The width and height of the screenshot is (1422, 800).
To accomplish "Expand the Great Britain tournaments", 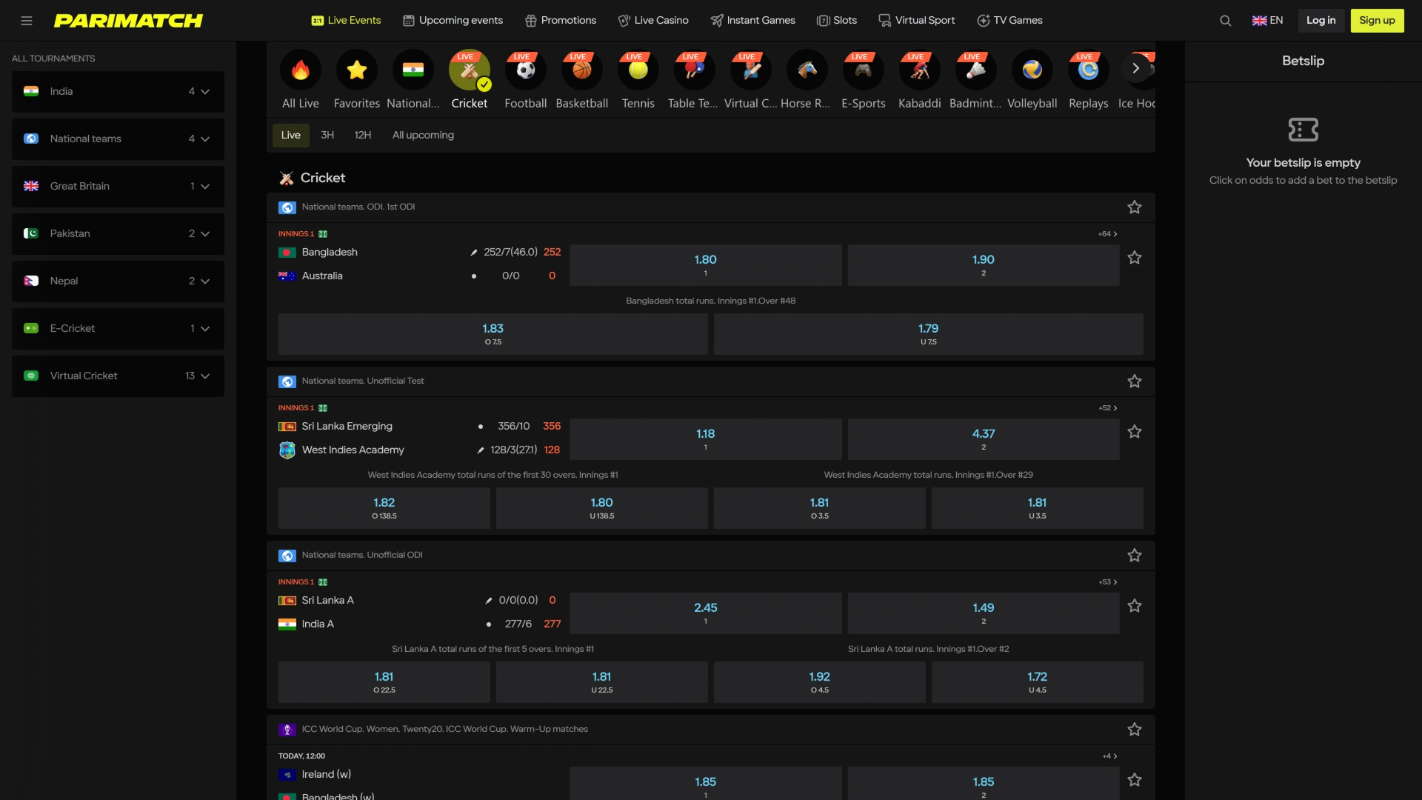I will point(118,187).
